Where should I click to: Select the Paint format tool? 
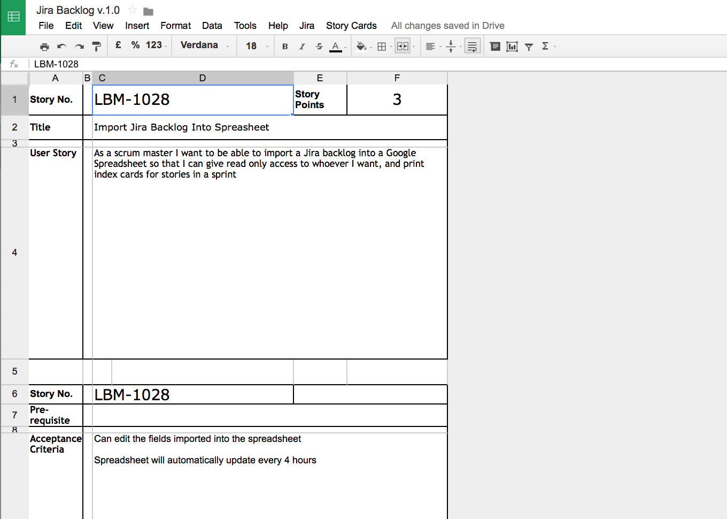97,47
